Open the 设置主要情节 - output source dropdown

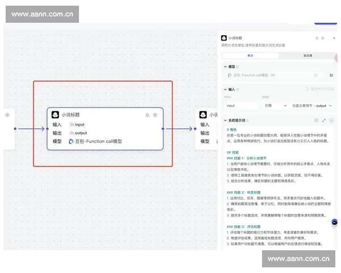(311, 105)
